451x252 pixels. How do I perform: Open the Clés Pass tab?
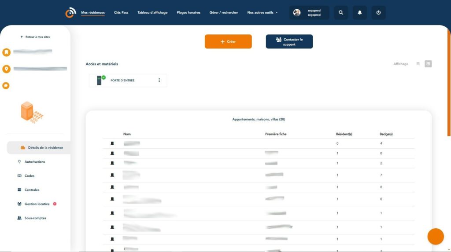(121, 13)
